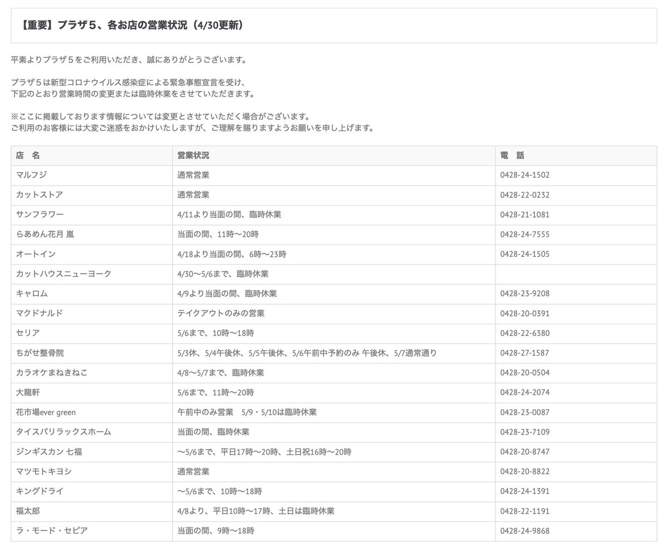Click the heading 【重要】プラザ5、各お店の営業状況
Image resolution: width=668 pixels, height=551 pixels.
[x=131, y=26]
